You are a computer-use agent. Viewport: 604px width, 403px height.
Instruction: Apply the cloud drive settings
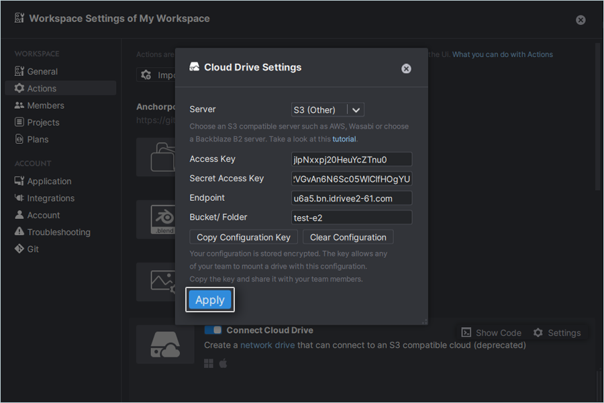(210, 300)
